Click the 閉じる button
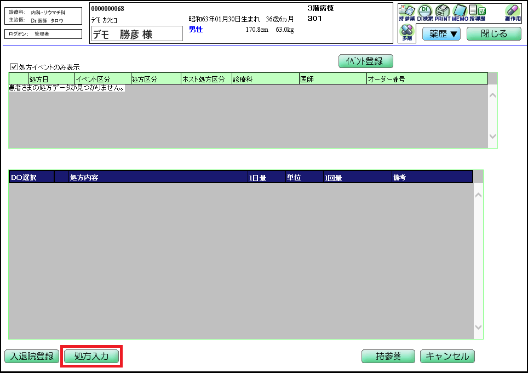This screenshot has width=528, height=373. pyautogui.click(x=493, y=33)
